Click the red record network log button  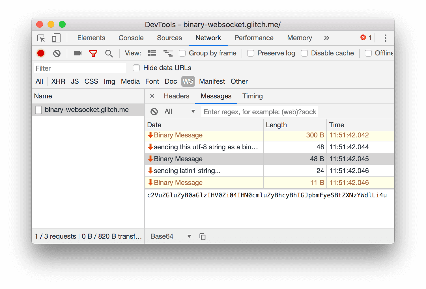pyautogui.click(x=41, y=53)
